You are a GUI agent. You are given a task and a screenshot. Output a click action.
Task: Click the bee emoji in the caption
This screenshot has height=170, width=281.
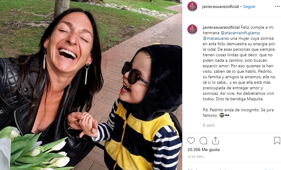coord(222,115)
